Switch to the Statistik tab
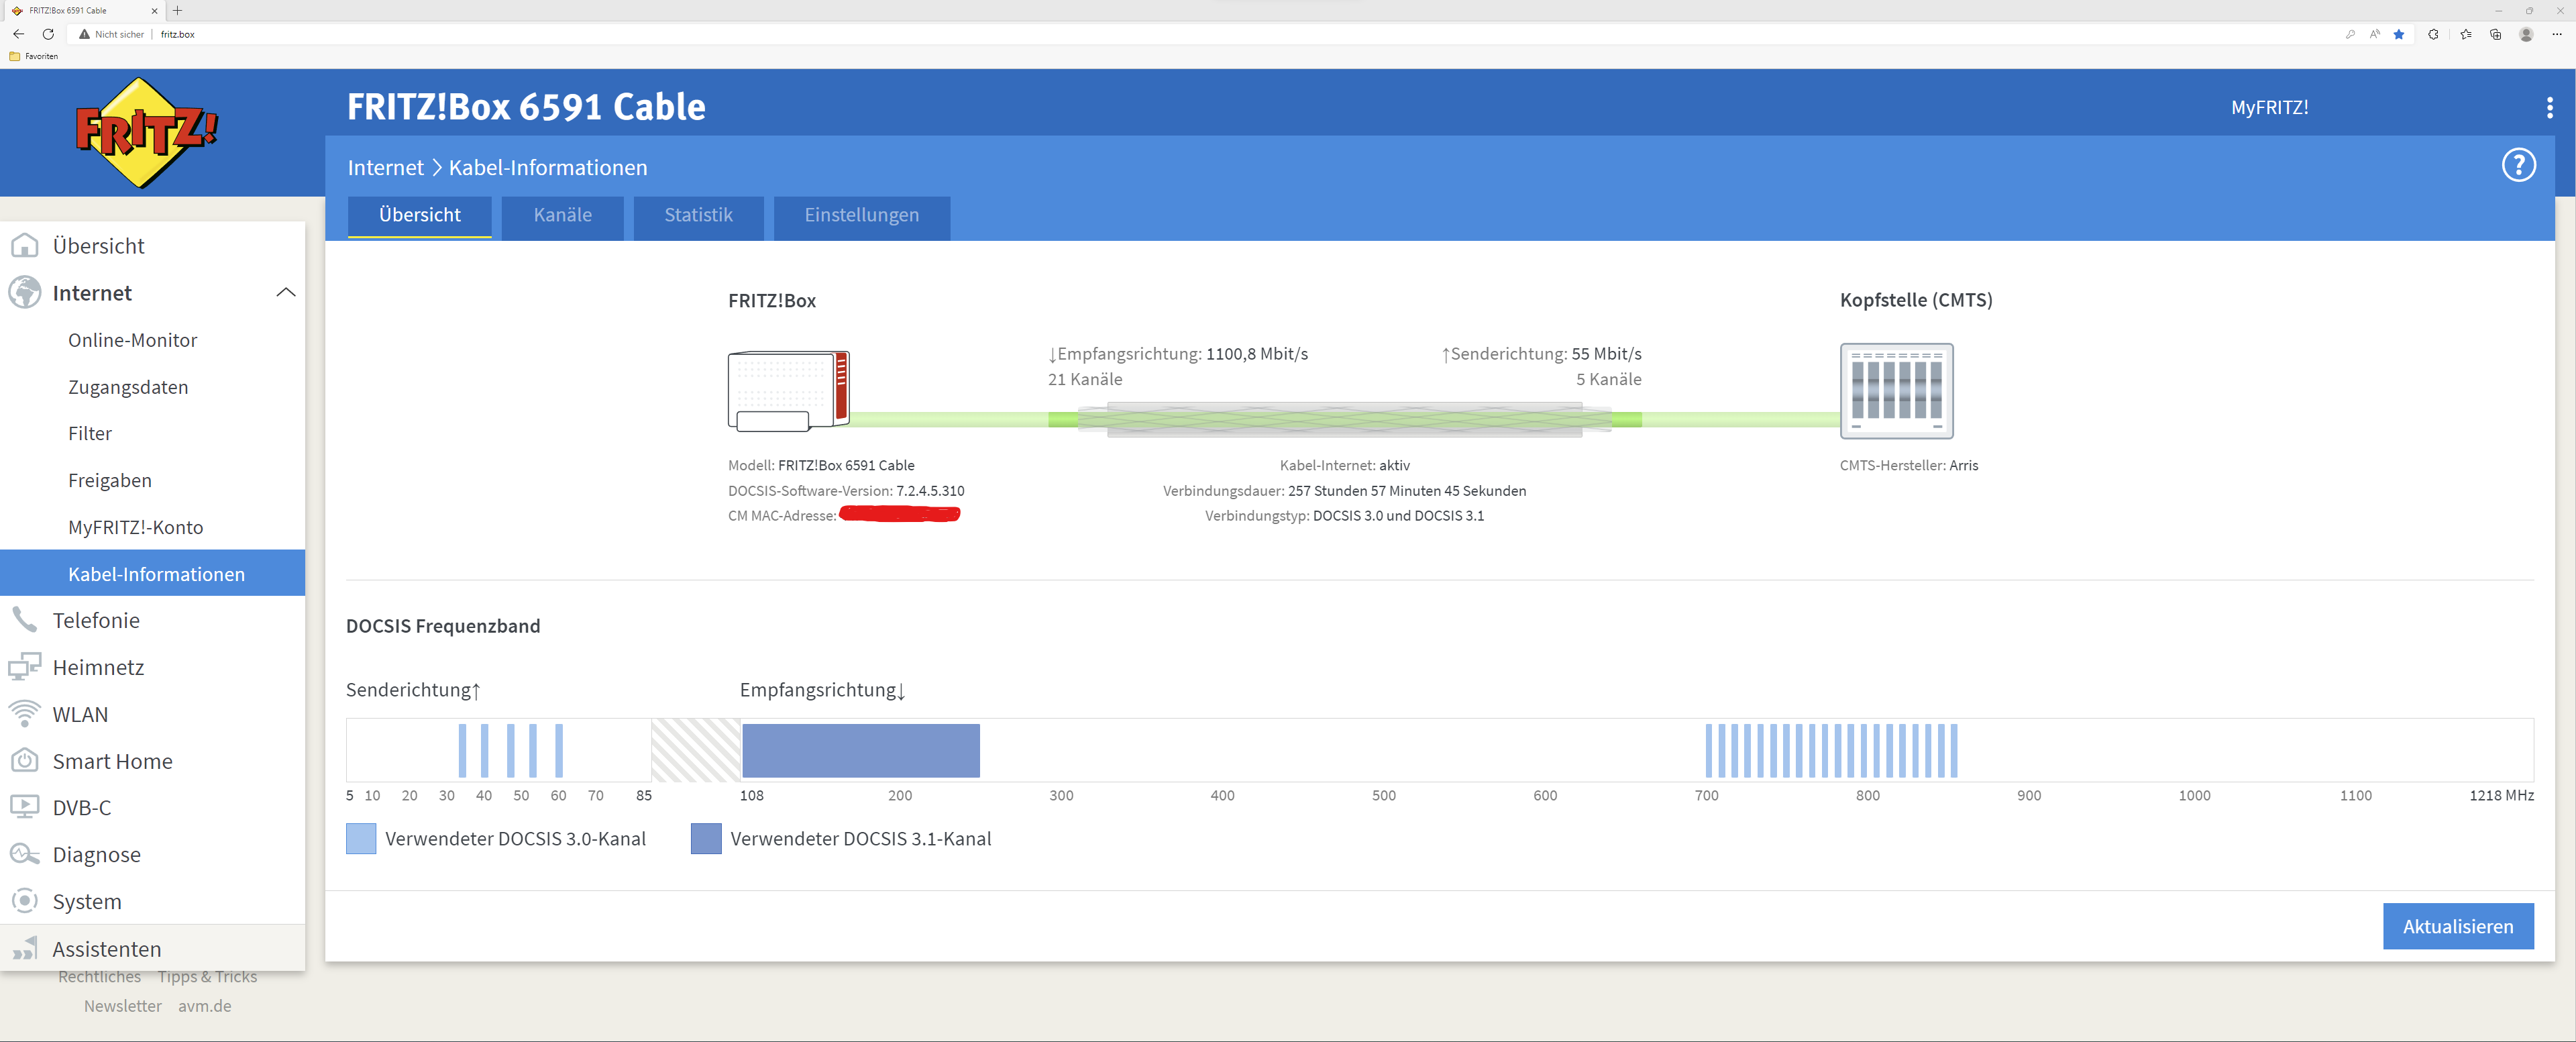The height and width of the screenshot is (1042, 2576). point(698,215)
